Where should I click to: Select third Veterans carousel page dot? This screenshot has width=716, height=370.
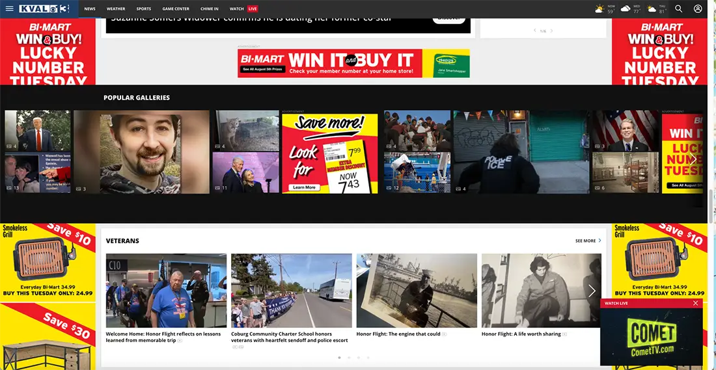358,358
